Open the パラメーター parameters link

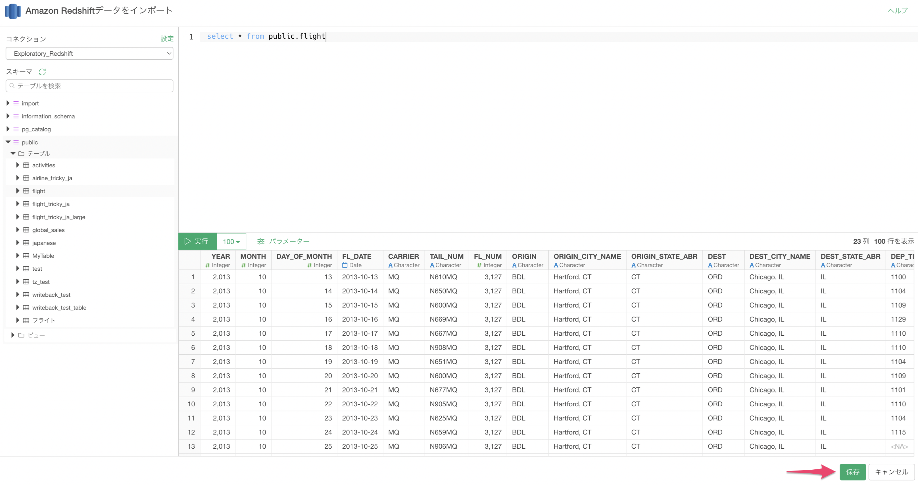(289, 241)
